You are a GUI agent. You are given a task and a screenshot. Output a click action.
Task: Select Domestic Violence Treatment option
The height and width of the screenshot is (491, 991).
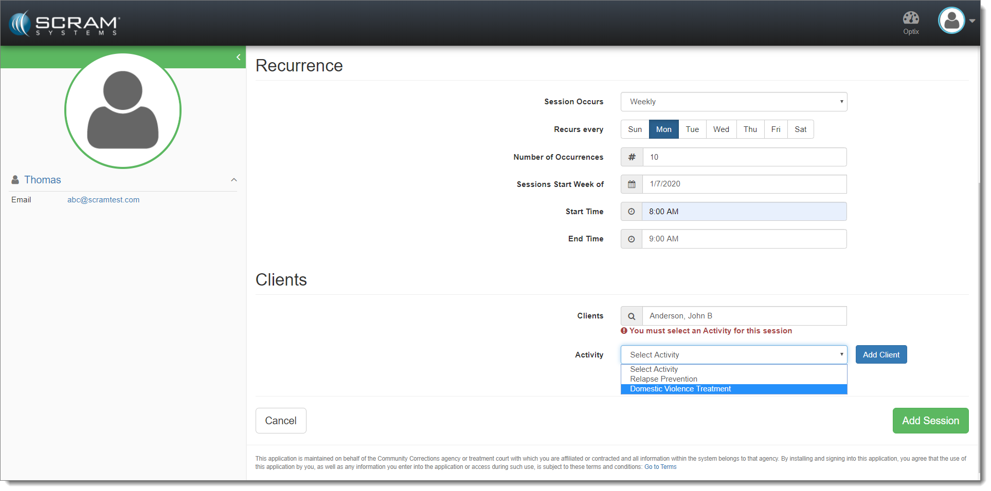680,389
